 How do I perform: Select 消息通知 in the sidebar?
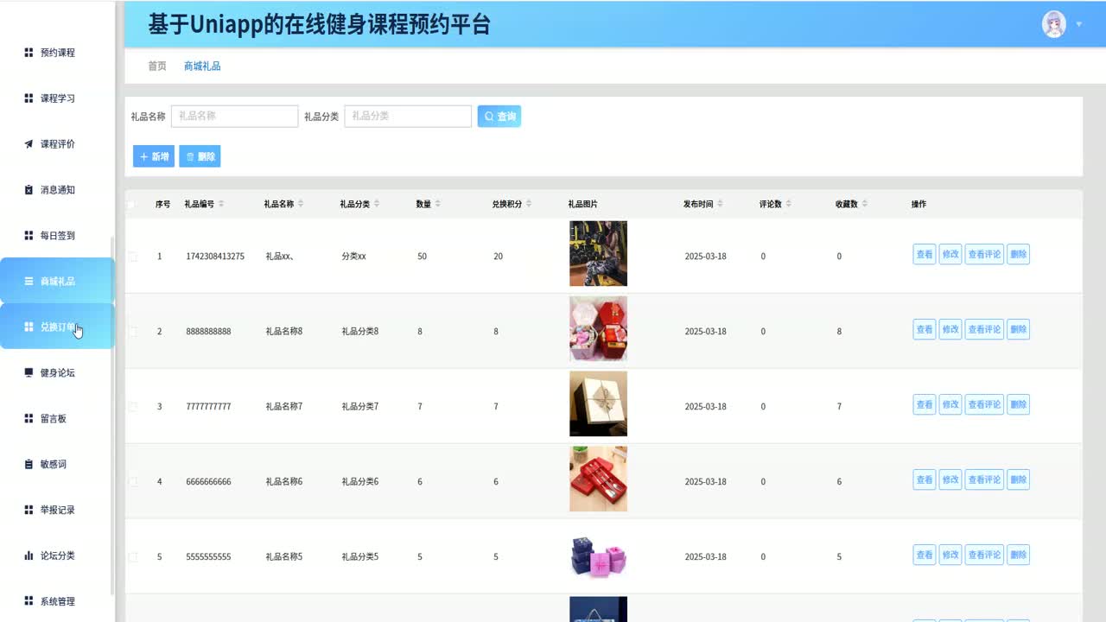pyautogui.click(x=57, y=190)
